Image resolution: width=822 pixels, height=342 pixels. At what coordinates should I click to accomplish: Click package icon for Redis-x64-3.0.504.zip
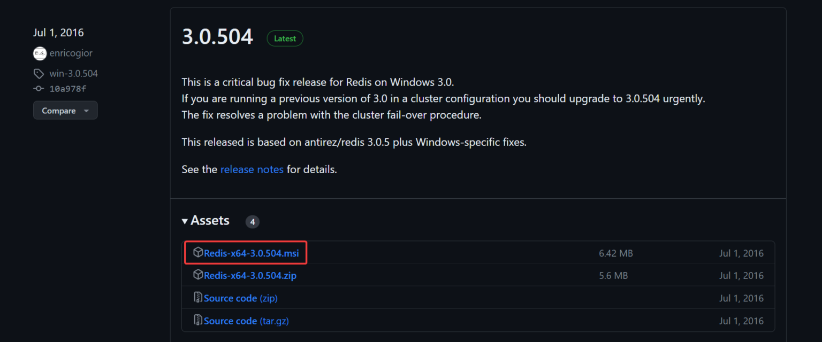point(198,275)
